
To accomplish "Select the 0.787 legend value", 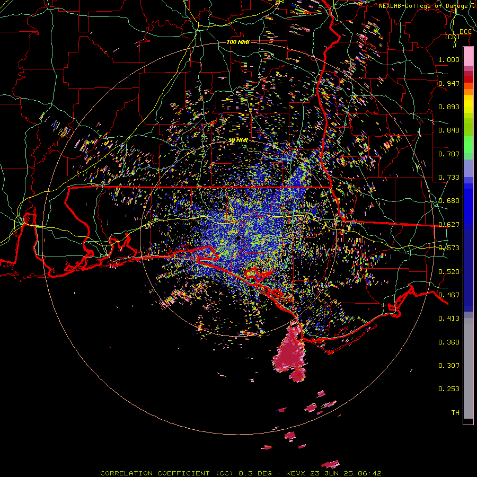I will (449, 154).
